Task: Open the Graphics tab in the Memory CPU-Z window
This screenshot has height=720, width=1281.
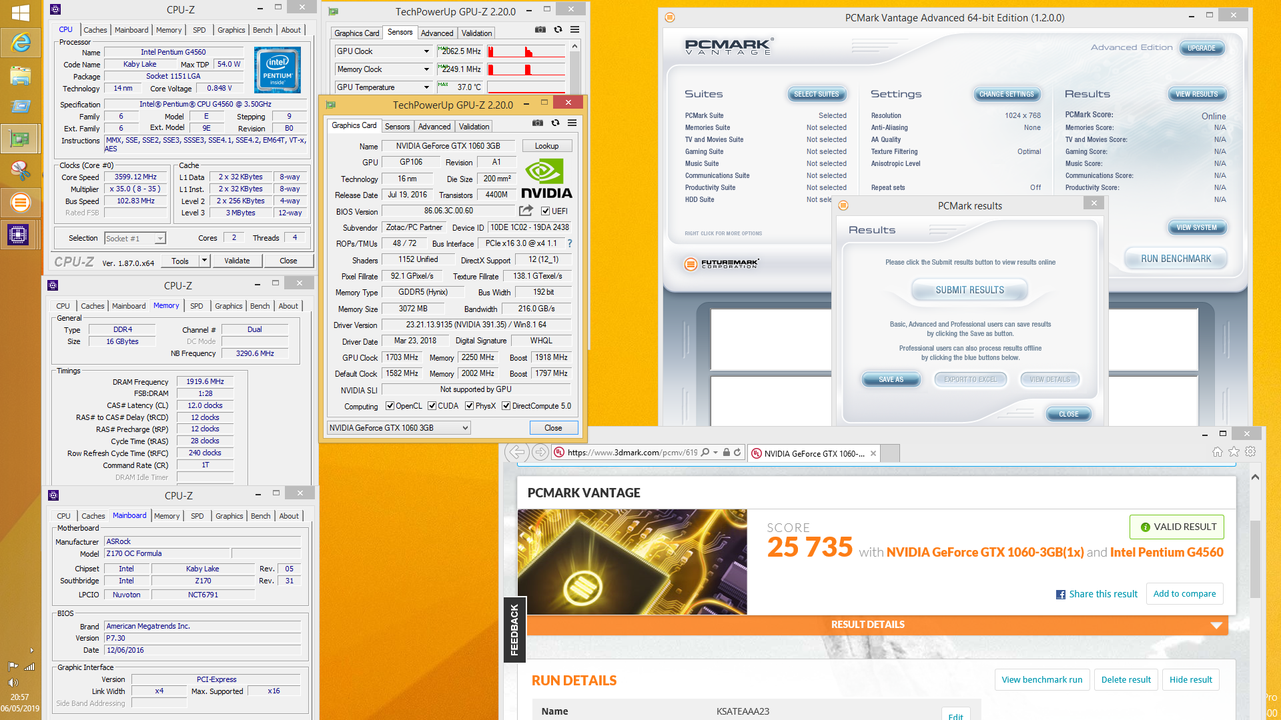Action: (x=229, y=306)
